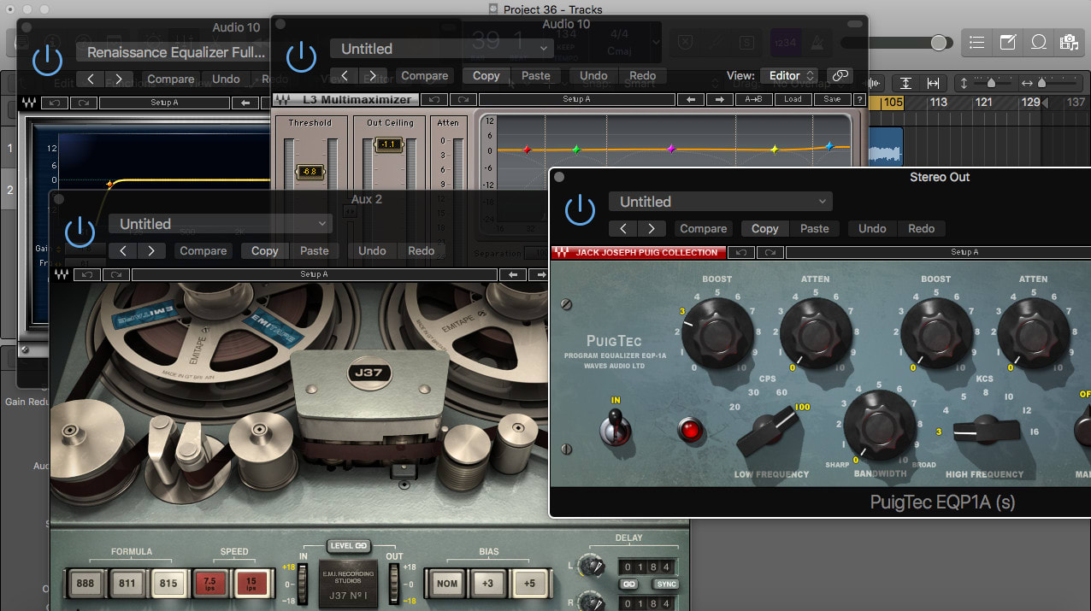Click the L3 Threshold fader handle showing -6.8

point(309,172)
